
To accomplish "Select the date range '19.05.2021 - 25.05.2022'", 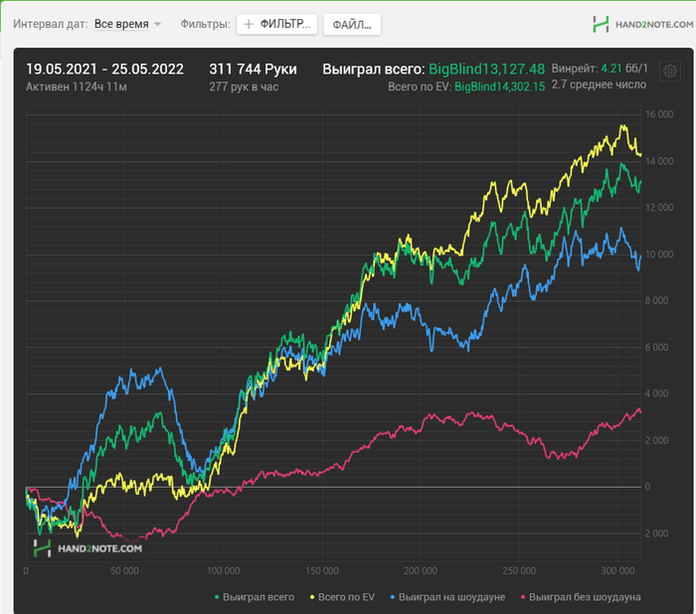I will point(104,70).
